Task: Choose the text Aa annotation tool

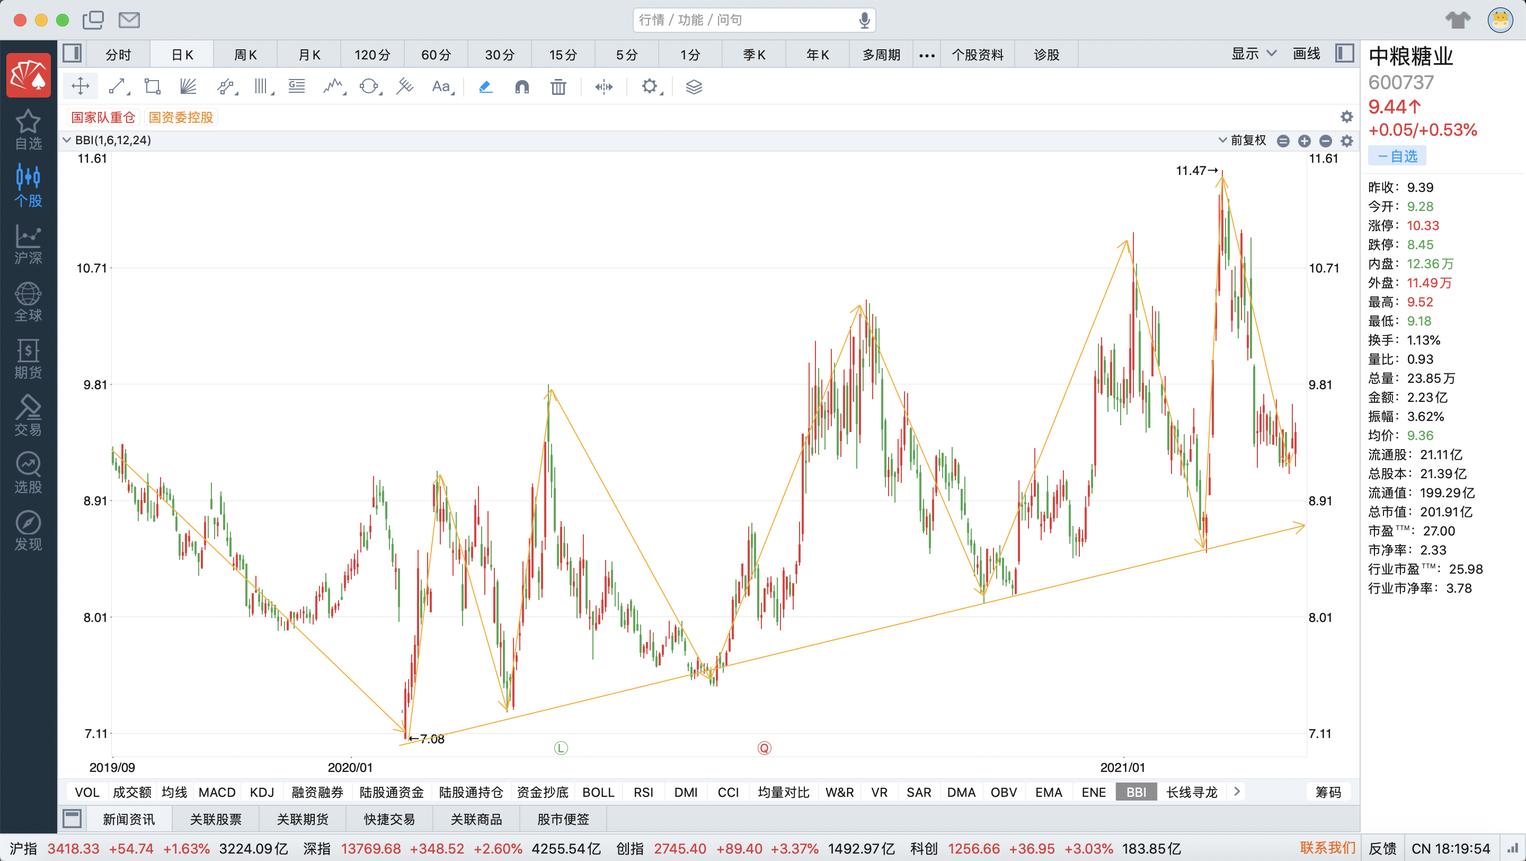Action: point(441,87)
